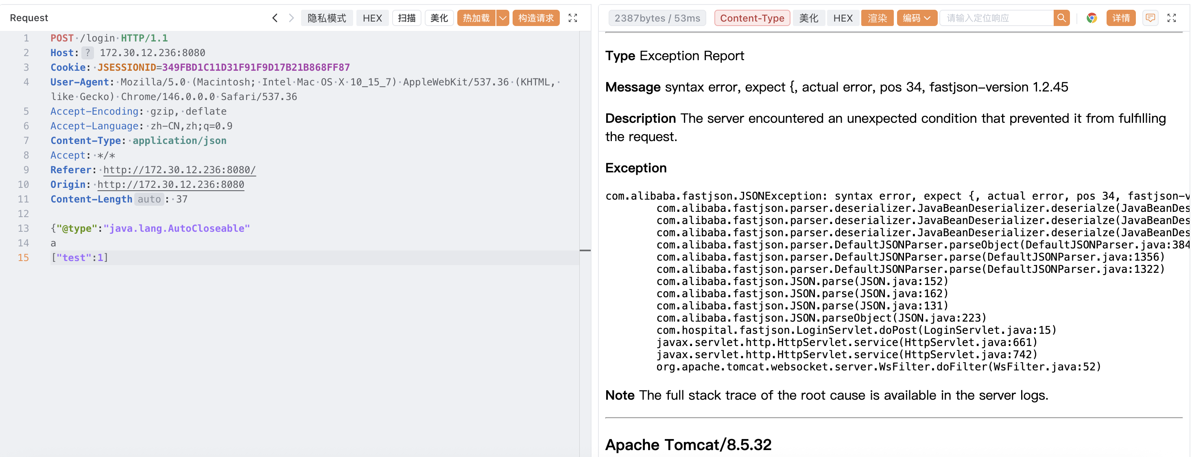Expand the Request panel to fullscreen
The height and width of the screenshot is (457, 1192).
coord(572,18)
